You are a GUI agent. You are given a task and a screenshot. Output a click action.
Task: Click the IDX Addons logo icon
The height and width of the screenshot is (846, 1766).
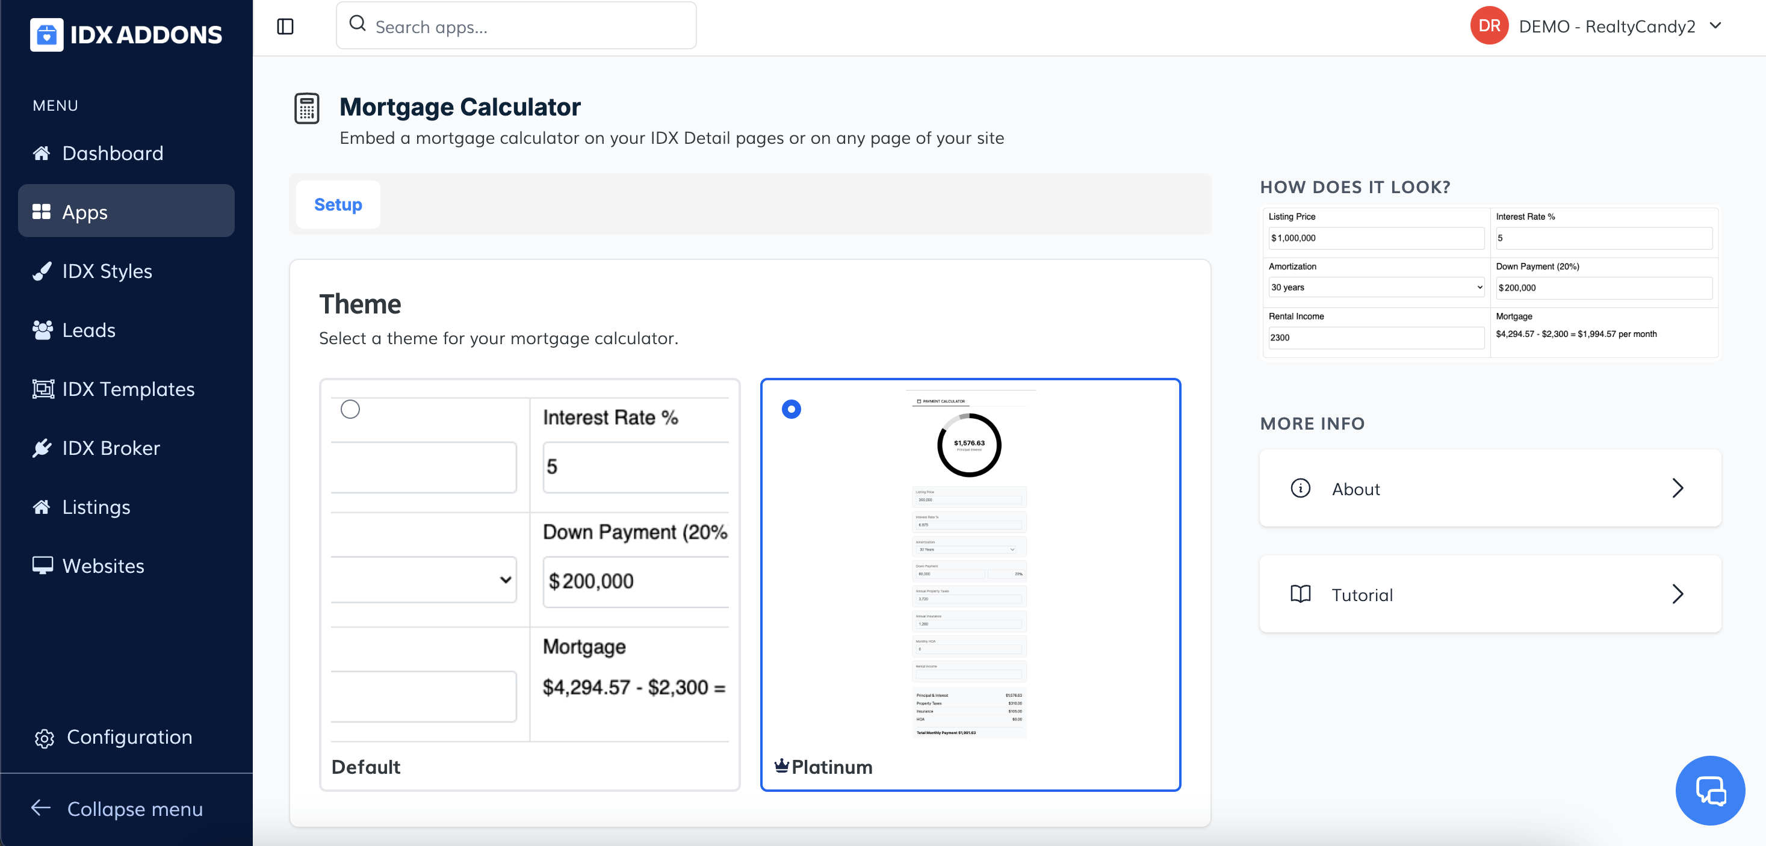point(46,34)
